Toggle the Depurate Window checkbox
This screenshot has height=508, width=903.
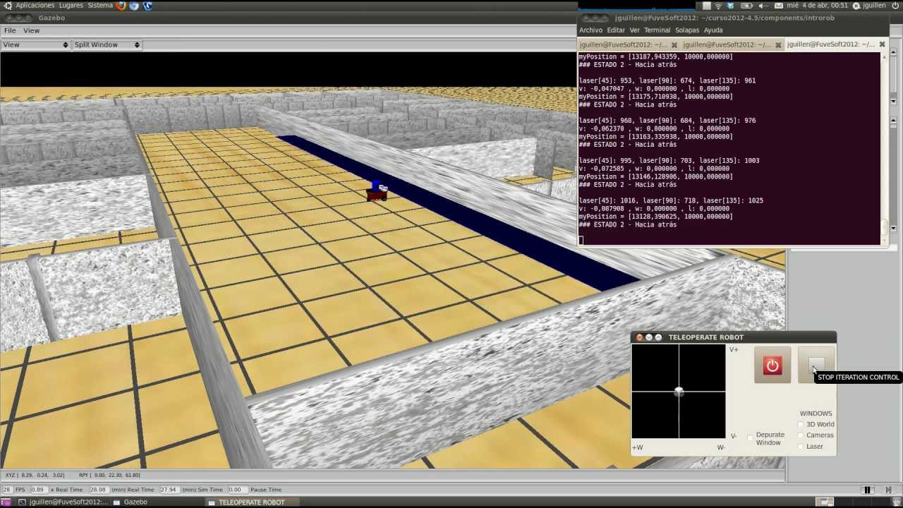(750, 438)
